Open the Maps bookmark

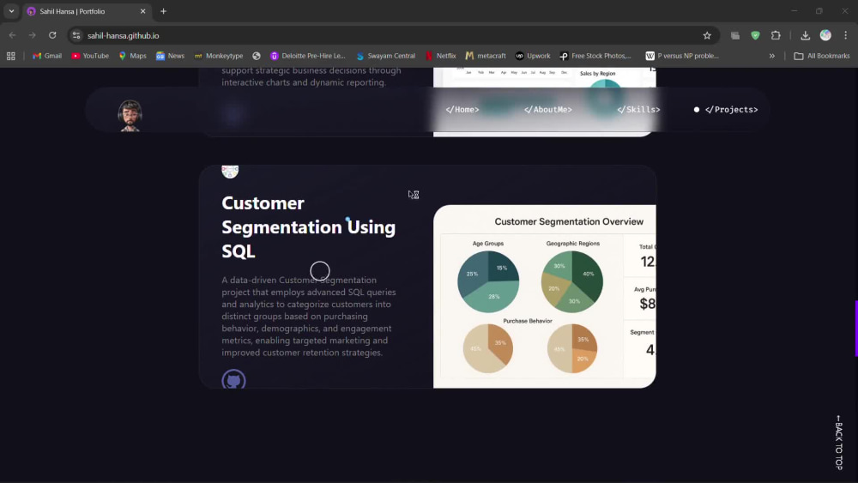click(132, 56)
